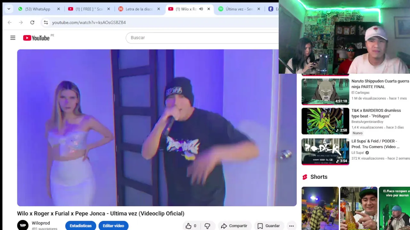Mute the Wilo x Roger tab audio icon
Viewport: 410px width, 230px height.
pyautogui.click(x=201, y=9)
